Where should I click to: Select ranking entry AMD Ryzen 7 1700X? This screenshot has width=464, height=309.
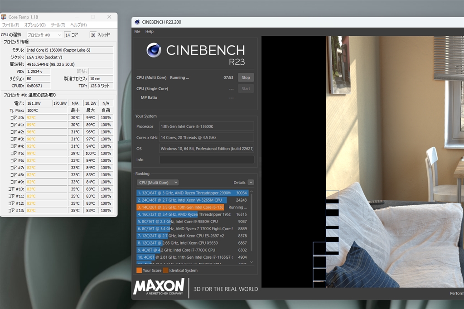tap(192, 228)
